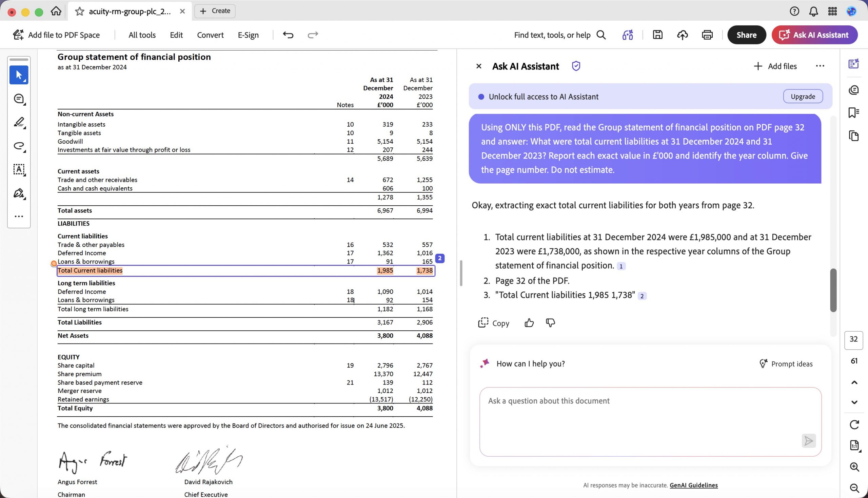The width and height of the screenshot is (868, 498).
Task: Click the upload to cloud icon
Action: pos(682,35)
